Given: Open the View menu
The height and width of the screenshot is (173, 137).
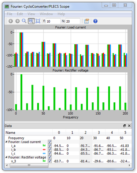Looking at the screenshot, I should point(31,14).
